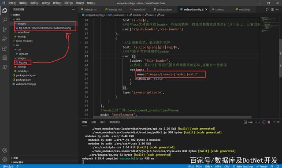Collapse the images folder under src
Image resolution: width=282 pixels, height=168 pixels.
16,58
